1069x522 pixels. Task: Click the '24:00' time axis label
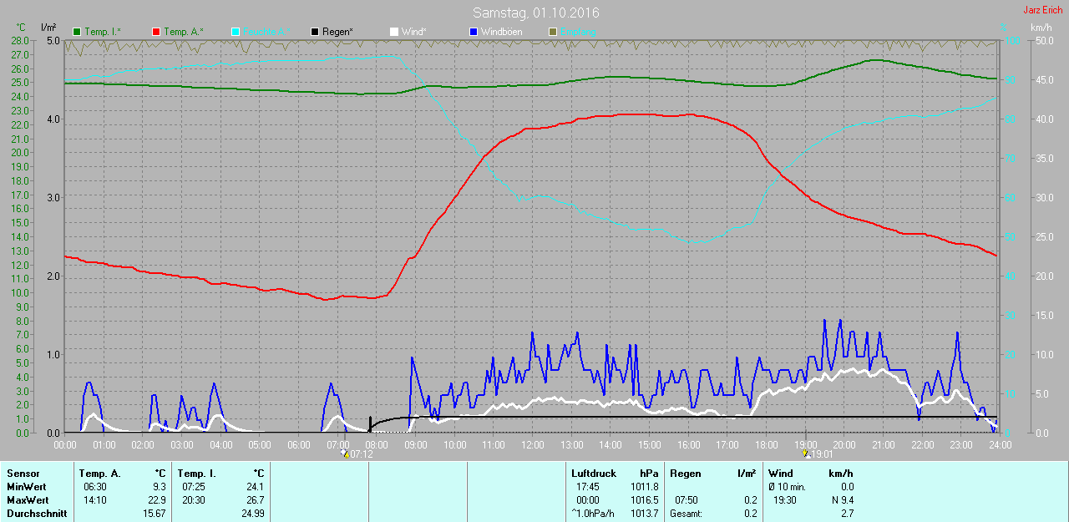1000,444
